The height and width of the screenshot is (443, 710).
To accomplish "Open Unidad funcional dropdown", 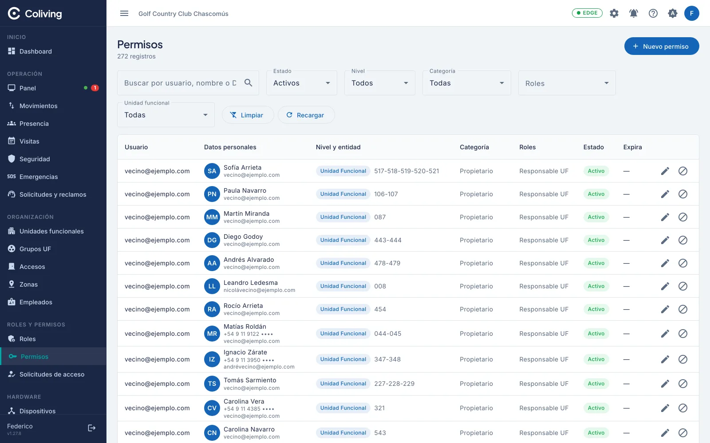I will click(x=166, y=115).
